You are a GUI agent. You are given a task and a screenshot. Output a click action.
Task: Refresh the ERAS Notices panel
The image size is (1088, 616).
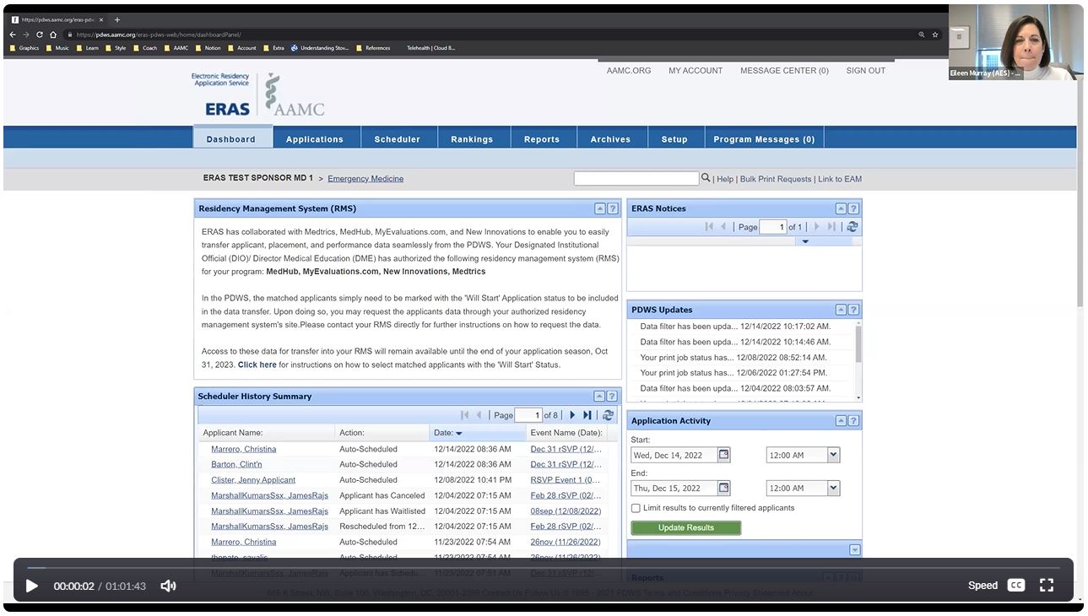point(853,227)
